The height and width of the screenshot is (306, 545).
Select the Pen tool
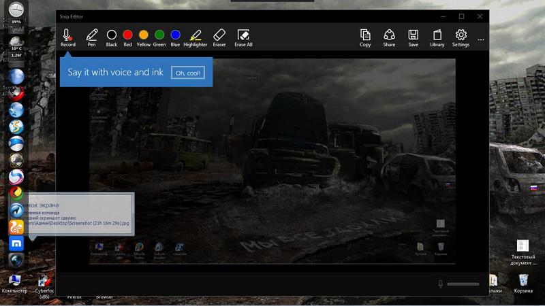click(92, 38)
